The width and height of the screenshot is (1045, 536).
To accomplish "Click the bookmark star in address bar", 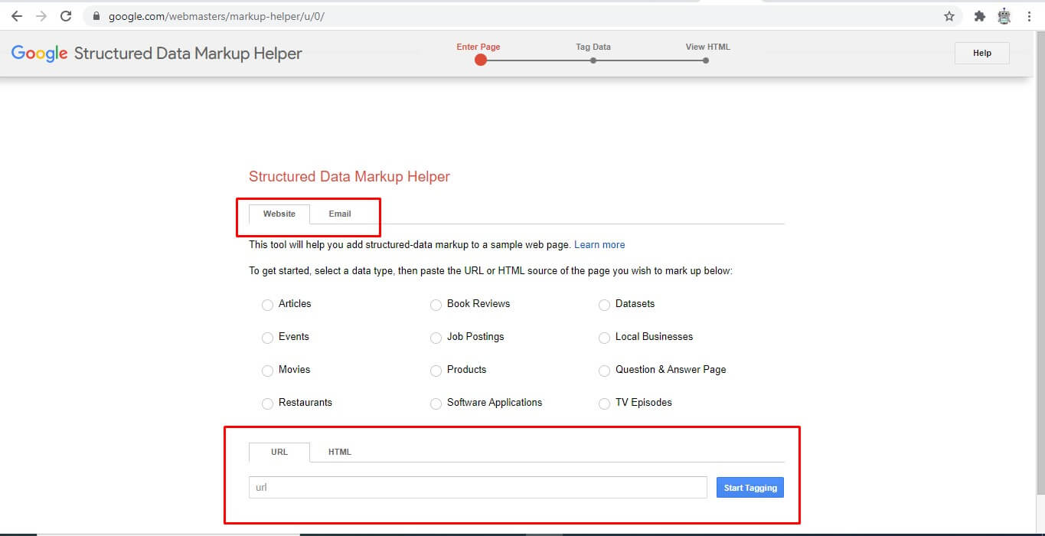I will [x=949, y=15].
